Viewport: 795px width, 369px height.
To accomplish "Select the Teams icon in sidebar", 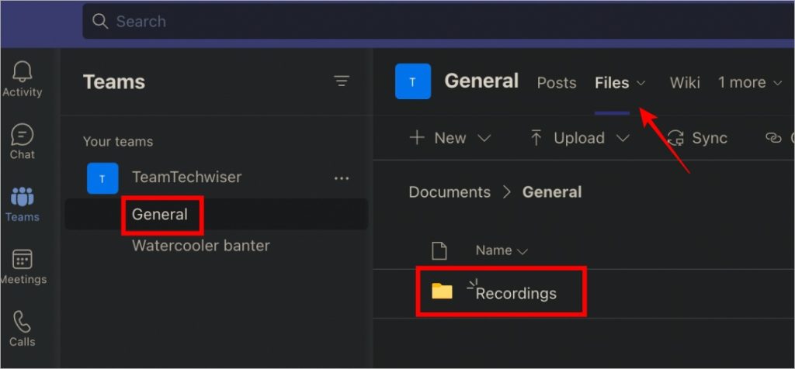I will [23, 196].
